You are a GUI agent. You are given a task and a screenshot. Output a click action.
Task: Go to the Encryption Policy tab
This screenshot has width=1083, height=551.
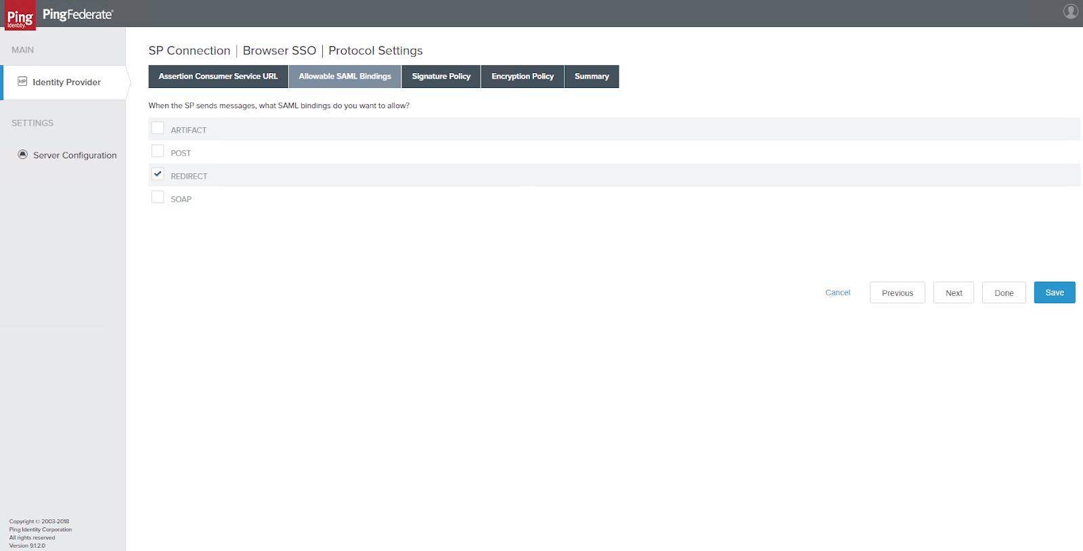click(x=522, y=76)
